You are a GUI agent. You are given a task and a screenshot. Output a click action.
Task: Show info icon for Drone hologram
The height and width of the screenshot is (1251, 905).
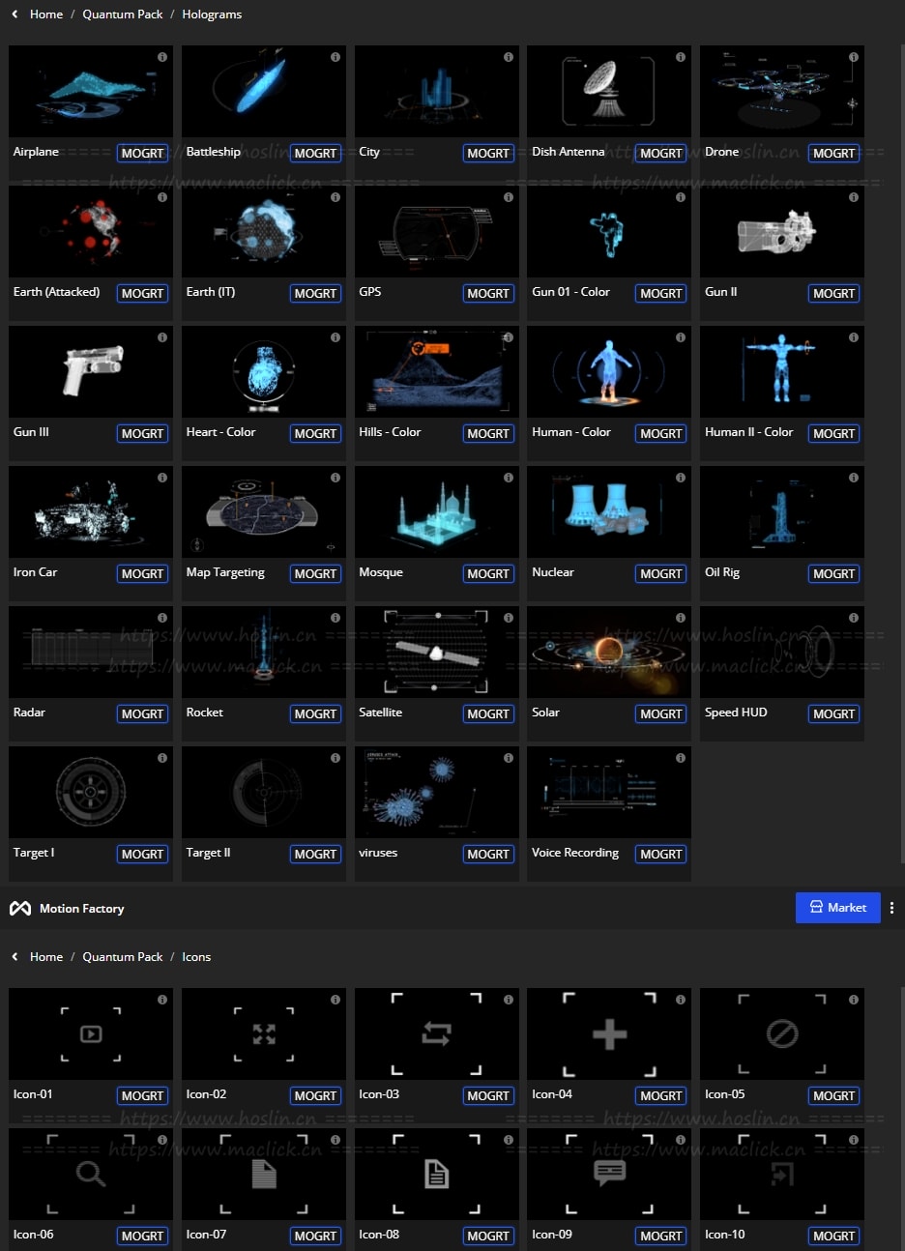pos(854,57)
